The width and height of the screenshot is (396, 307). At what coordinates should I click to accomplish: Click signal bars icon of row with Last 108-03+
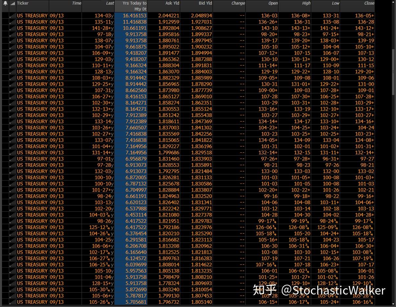pos(12,78)
